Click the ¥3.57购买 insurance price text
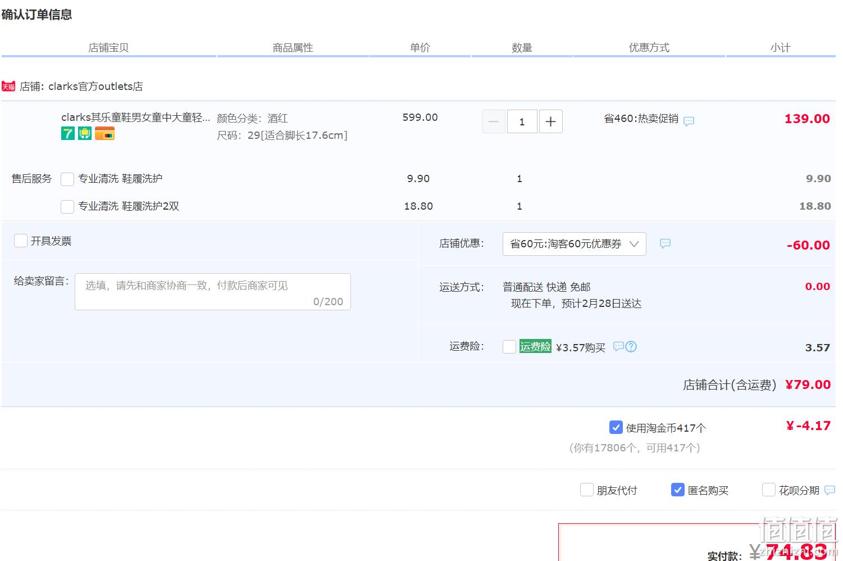Screen dimensions: 843x561 [581, 347]
